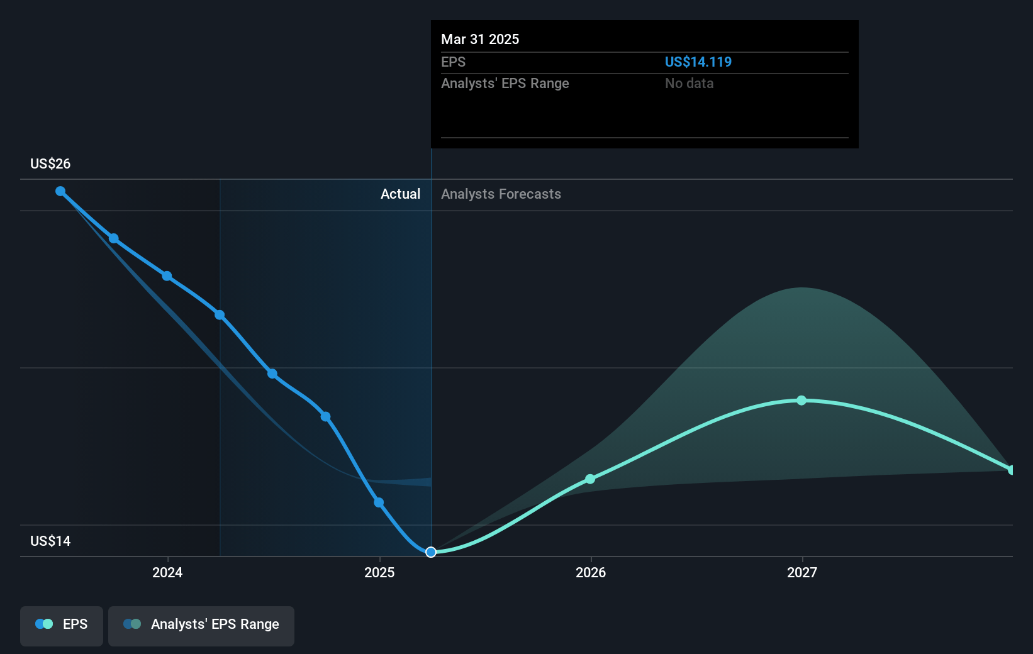The image size is (1033, 654).
Task: Click the 2024 x-axis label
Action: tap(167, 572)
